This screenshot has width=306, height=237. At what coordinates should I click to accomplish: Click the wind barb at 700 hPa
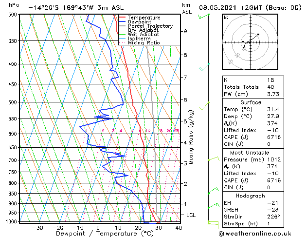click(214, 158)
